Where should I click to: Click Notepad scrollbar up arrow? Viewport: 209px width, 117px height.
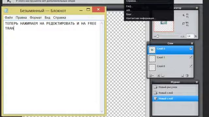(x=102, y=23)
